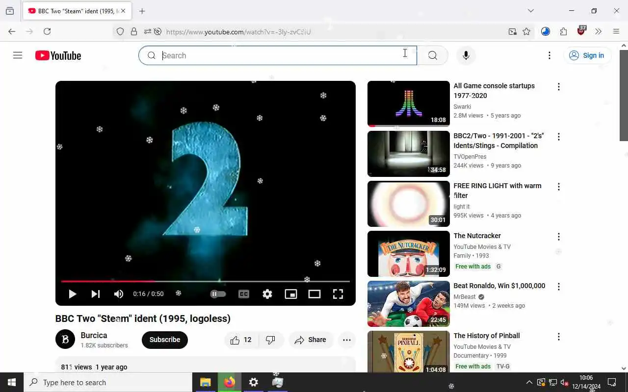Open The Nutcracker movie title
The width and height of the screenshot is (628, 392).
[x=477, y=236]
